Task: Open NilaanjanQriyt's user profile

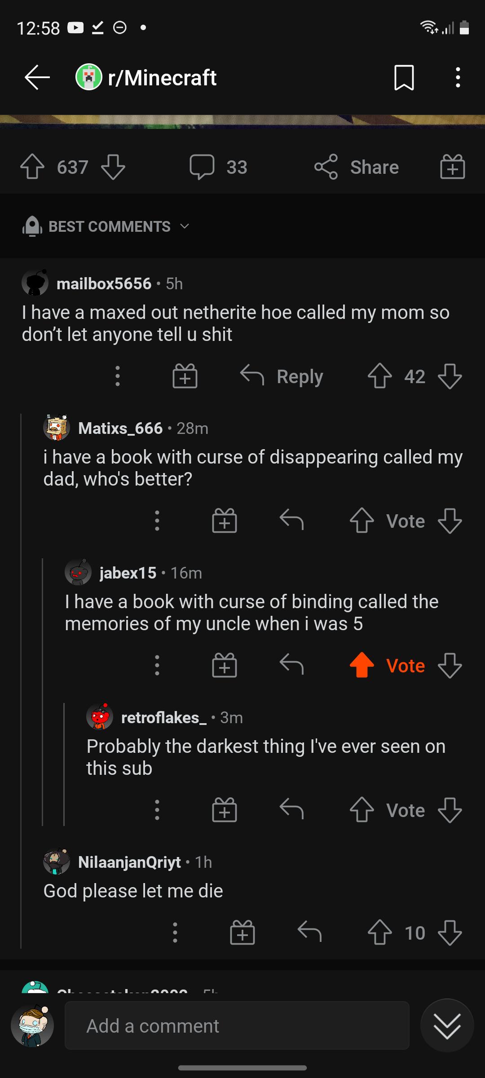Action: [x=129, y=862]
